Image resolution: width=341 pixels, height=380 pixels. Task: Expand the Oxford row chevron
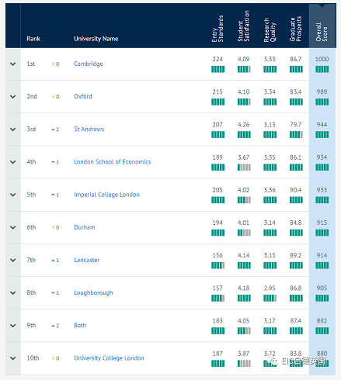[13, 97]
